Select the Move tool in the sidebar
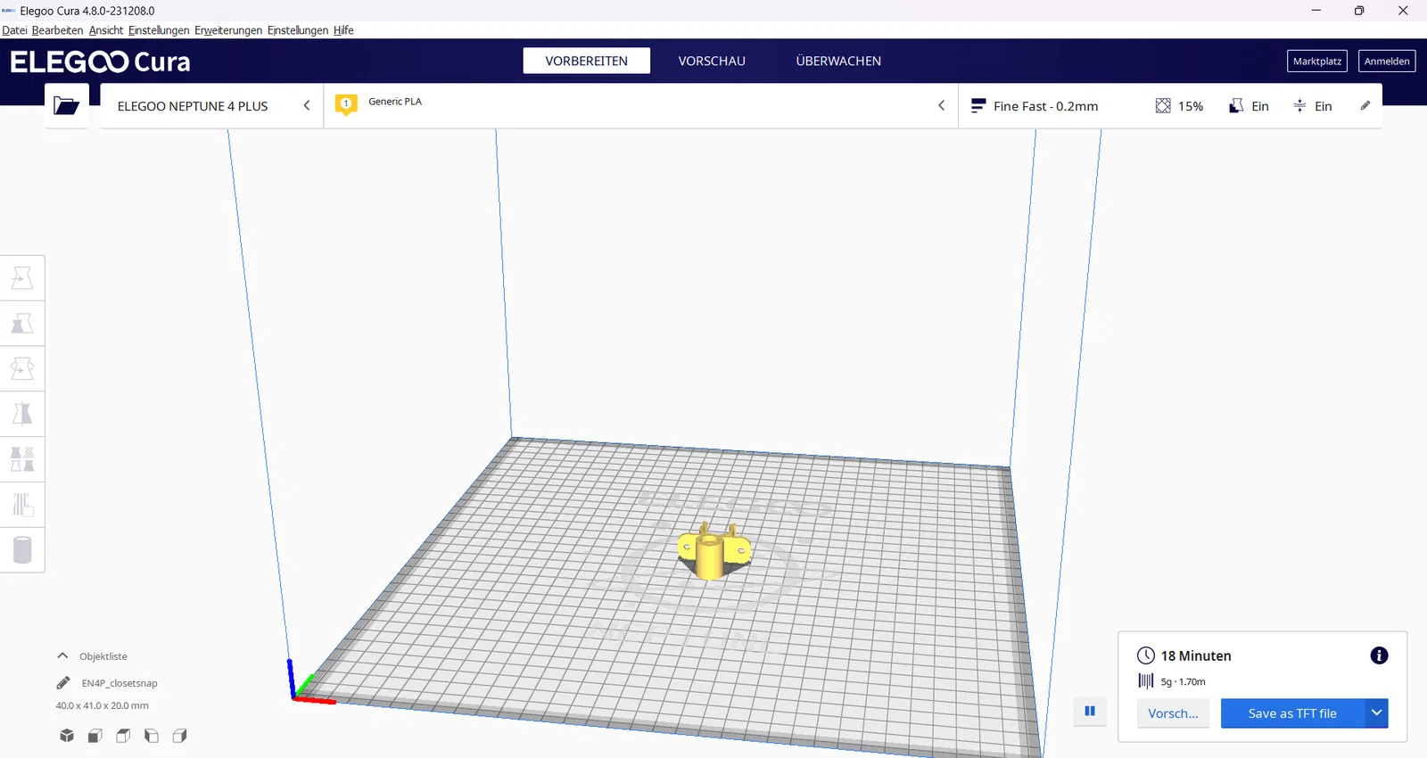1427x758 pixels. [x=22, y=278]
